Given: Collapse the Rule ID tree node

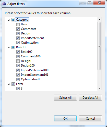Looking at the screenshot, I should pyautogui.click(x=9, y=47).
